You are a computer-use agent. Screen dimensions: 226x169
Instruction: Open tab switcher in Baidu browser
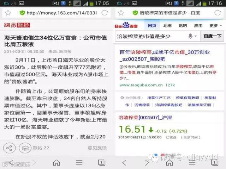[215, 163]
